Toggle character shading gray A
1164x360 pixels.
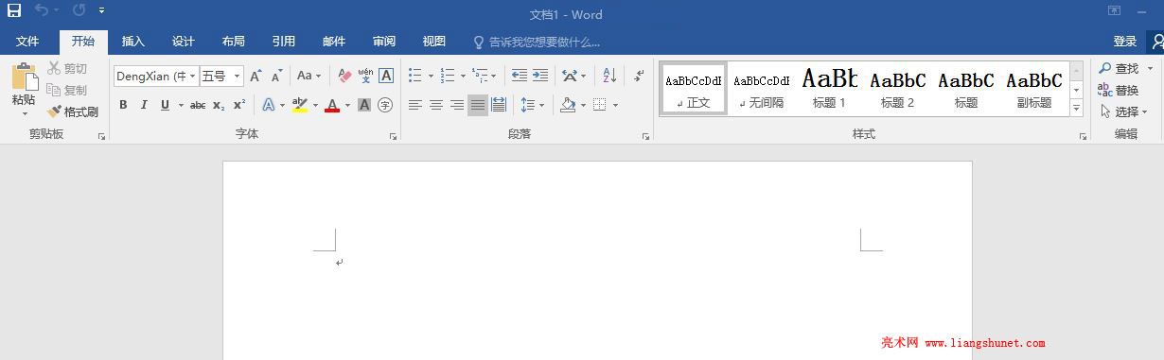(364, 105)
